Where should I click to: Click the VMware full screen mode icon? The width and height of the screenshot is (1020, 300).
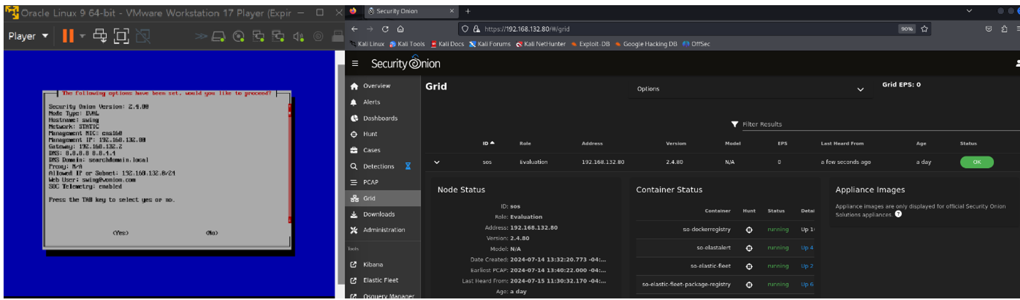121,36
